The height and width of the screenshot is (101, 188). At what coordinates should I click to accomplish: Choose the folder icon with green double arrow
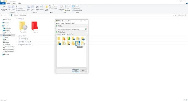point(69,39)
